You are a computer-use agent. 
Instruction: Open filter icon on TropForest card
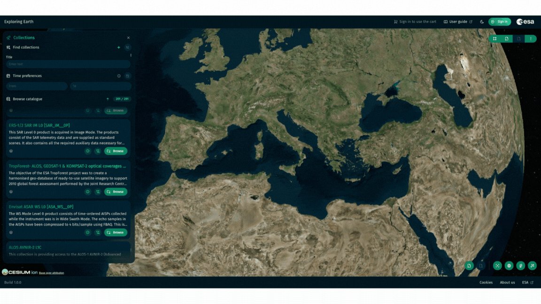(x=98, y=191)
